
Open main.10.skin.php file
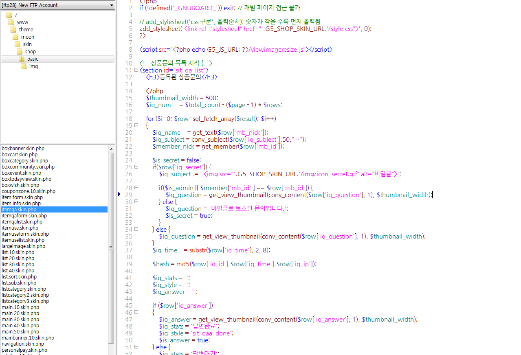point(20,307)
